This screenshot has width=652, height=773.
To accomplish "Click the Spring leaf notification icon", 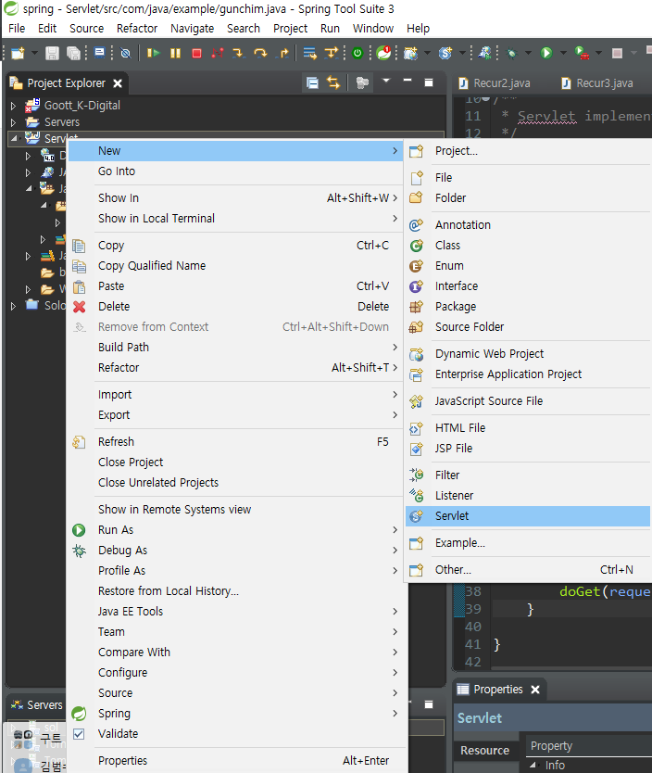I will click(383, 52).
